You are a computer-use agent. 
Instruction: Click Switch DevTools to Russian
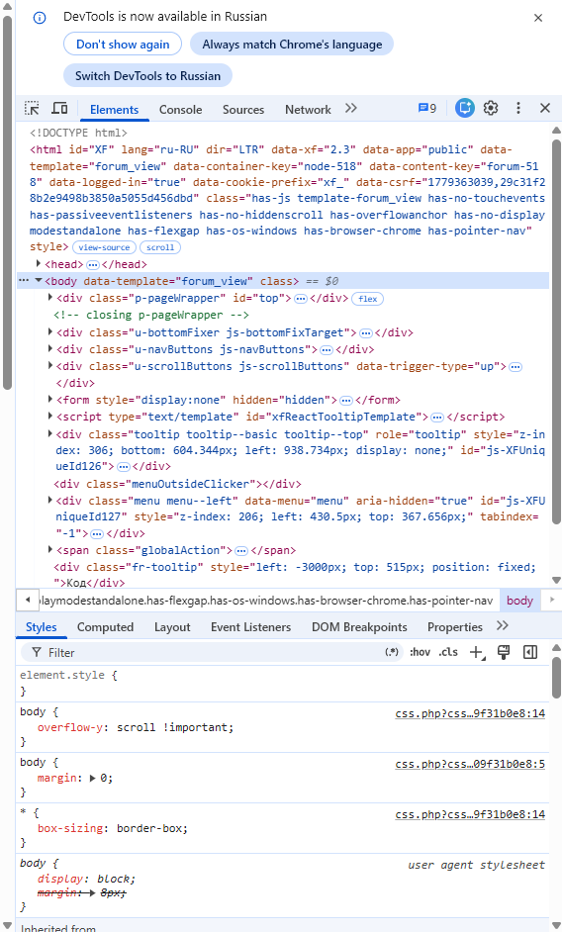click(147, 75)
